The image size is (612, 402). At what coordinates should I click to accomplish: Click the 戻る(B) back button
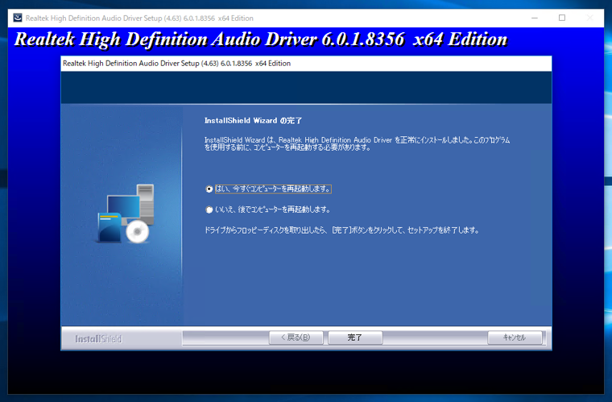[296, 338]
